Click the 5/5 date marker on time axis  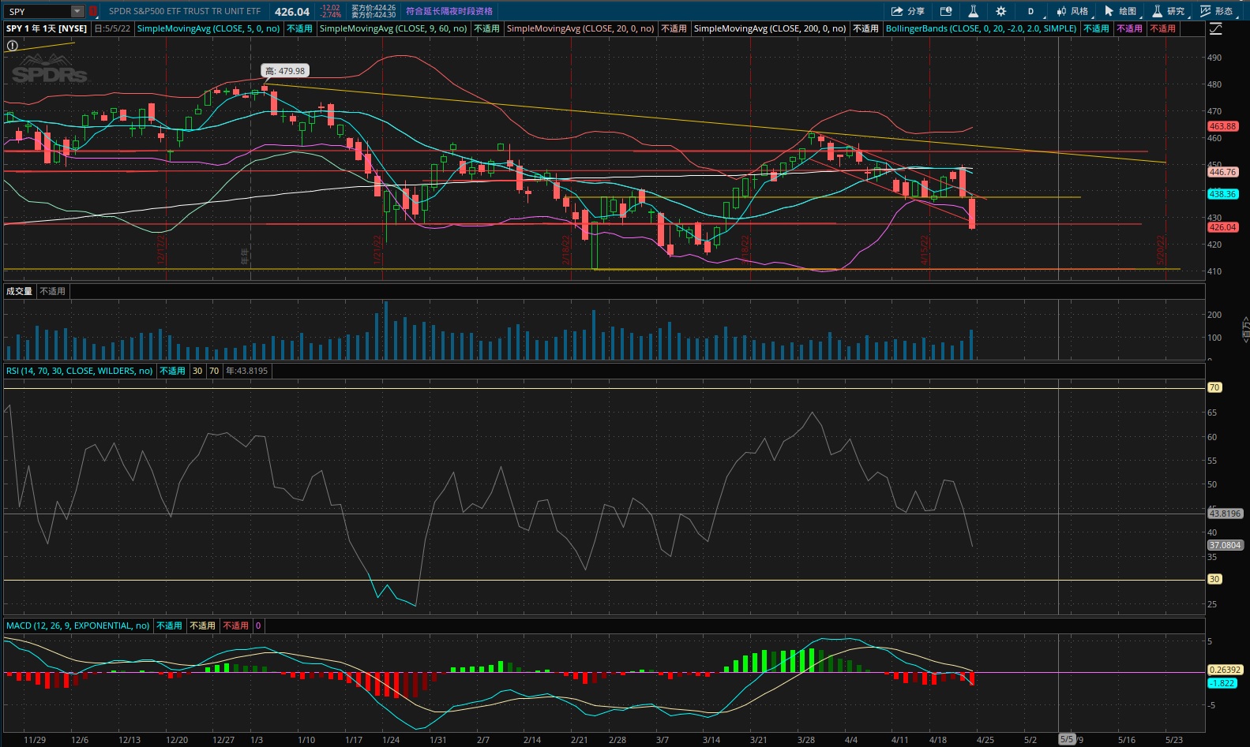tap(1067, 739)
